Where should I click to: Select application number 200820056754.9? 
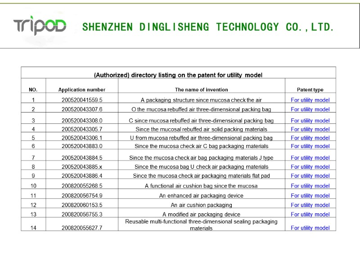point(82,196)
